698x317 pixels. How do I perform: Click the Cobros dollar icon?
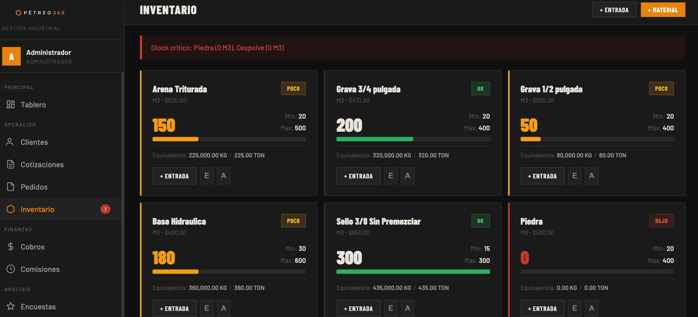pyautogui.click(x=11, y=246)
